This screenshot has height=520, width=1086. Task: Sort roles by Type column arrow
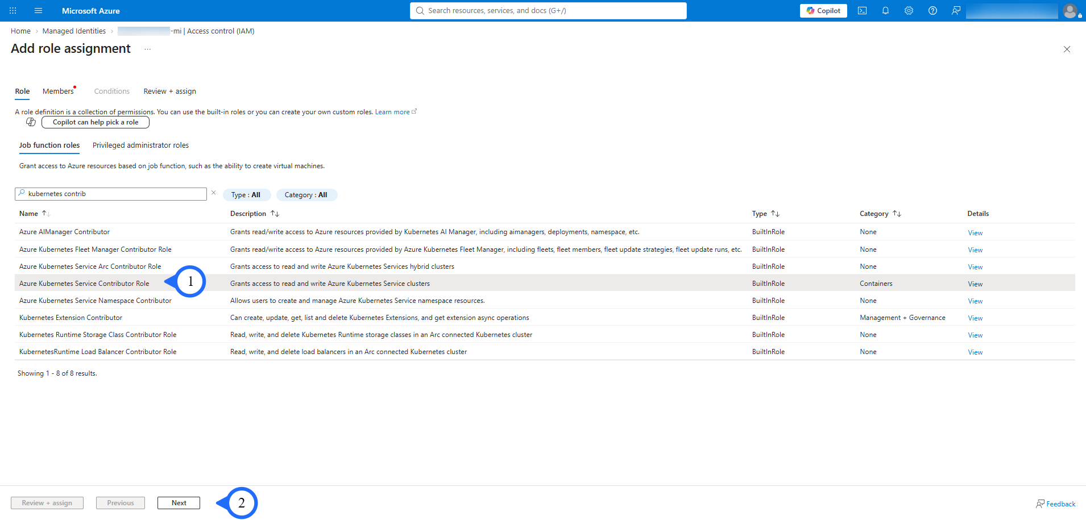click(775, 214)
